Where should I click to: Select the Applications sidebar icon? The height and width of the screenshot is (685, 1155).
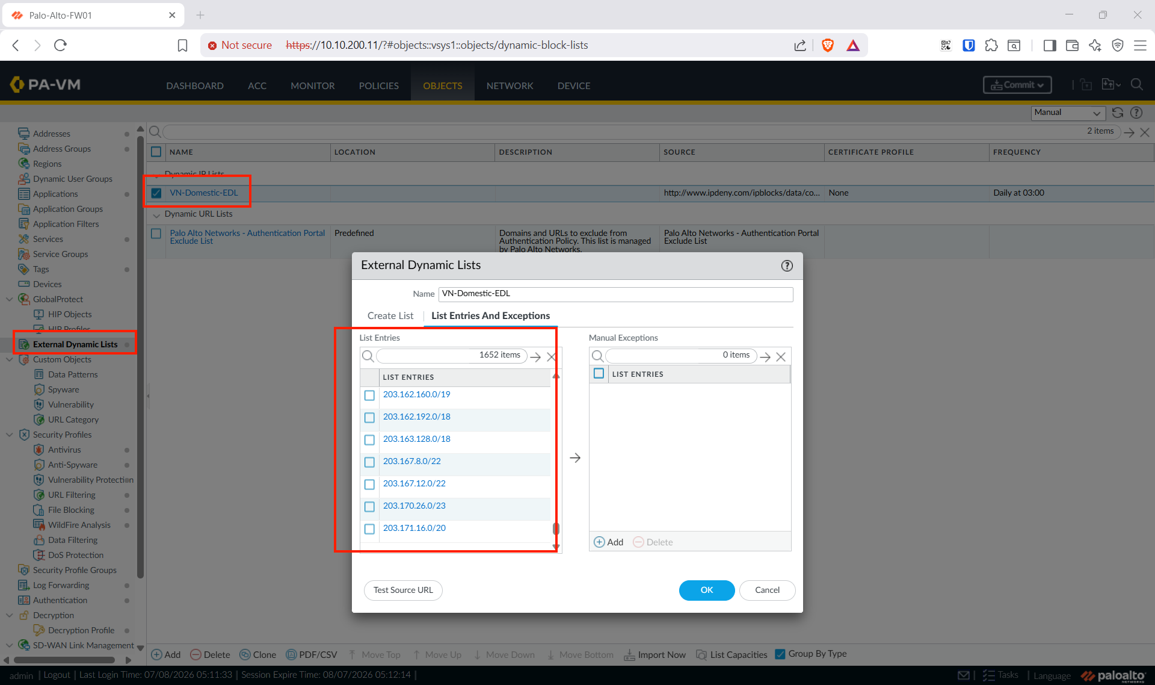[x=23, y=194]
